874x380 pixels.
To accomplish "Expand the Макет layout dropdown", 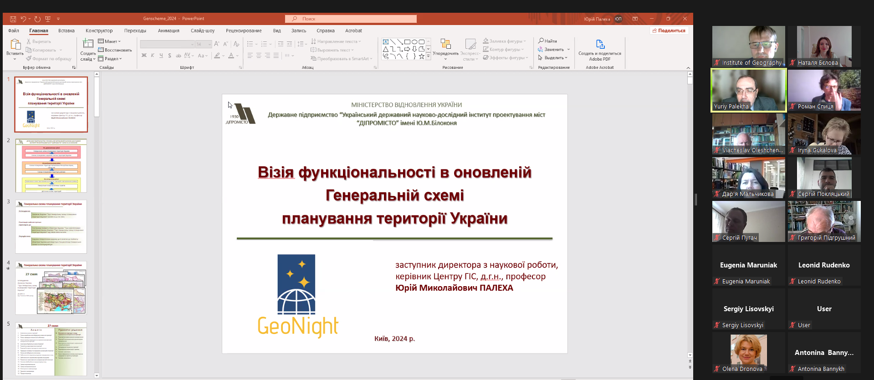I will click(x=109, y=41).
